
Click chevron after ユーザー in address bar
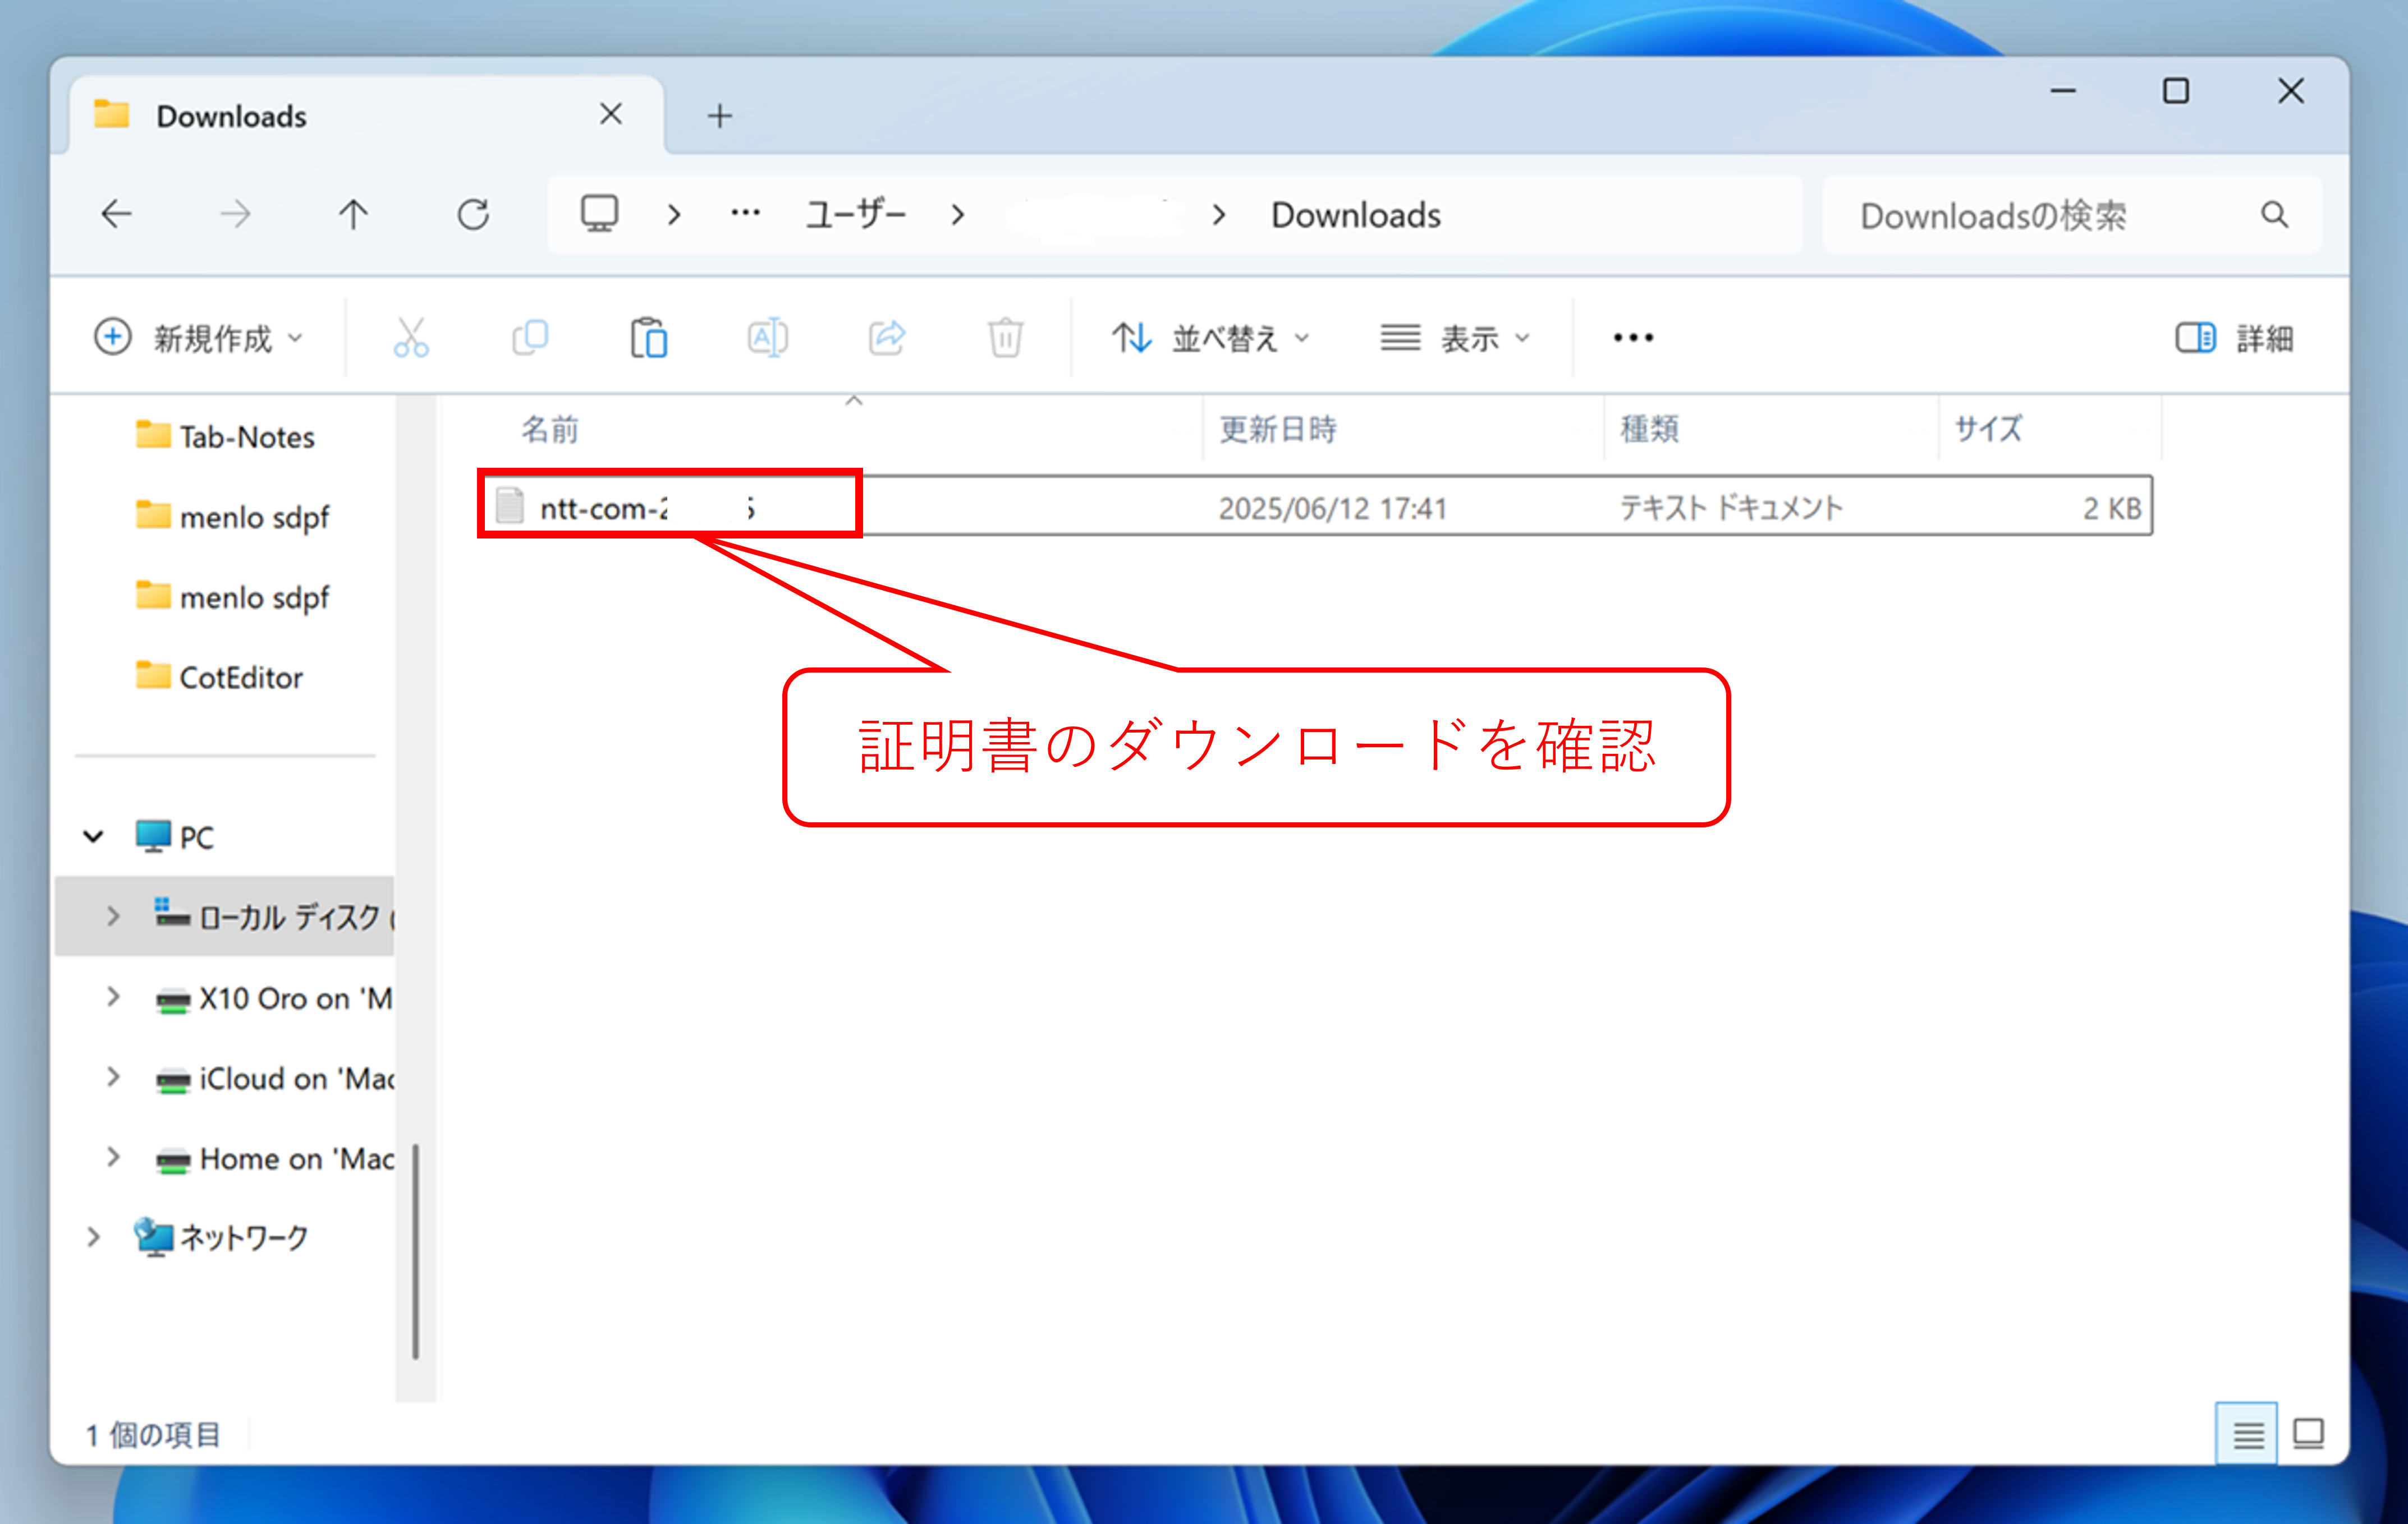[x=957, y=214]
